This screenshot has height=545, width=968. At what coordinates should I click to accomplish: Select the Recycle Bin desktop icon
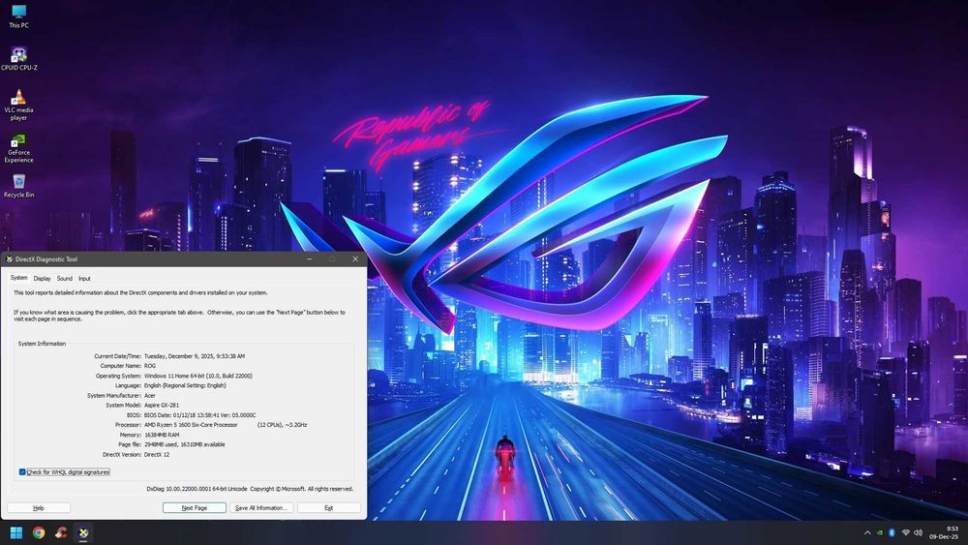18,186
